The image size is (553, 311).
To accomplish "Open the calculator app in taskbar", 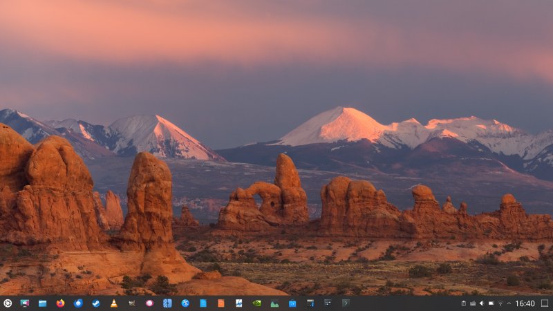I will click(310, 303).
